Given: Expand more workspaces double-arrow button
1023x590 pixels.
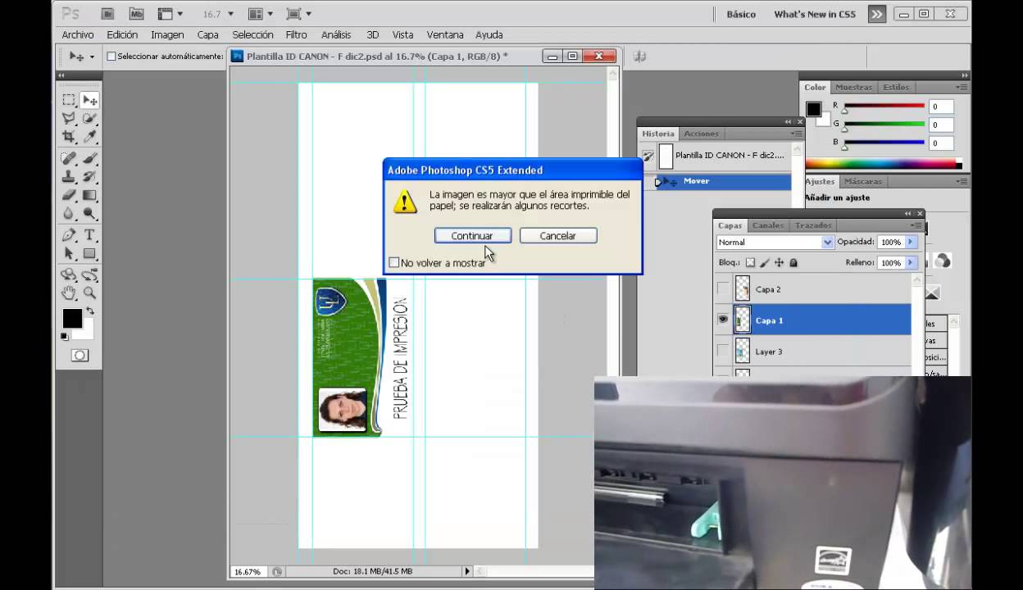Looking at the screenshot, I should 877,14.
